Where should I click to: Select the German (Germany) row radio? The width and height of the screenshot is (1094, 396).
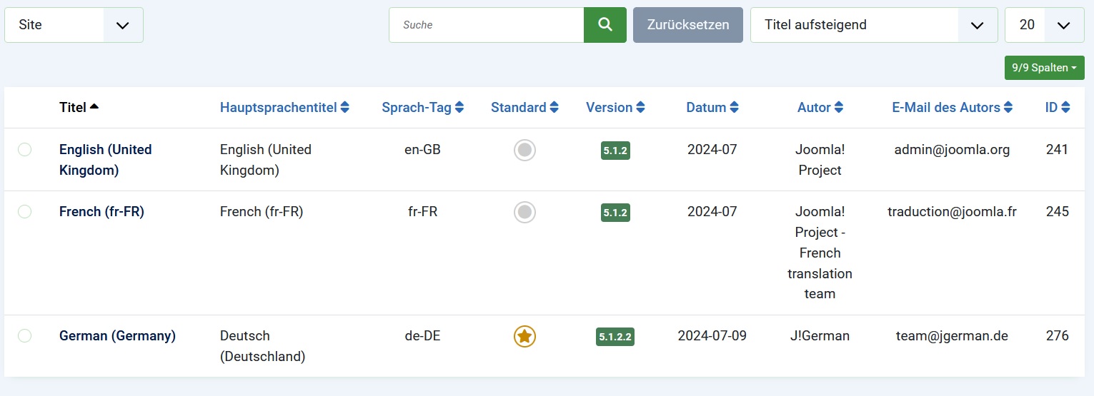pyautogui.click(x=24, y=335)
